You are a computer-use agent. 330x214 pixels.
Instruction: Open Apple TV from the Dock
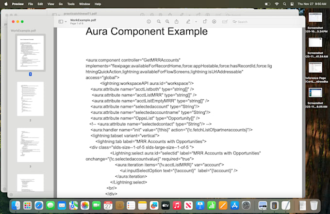coord(165,205)
